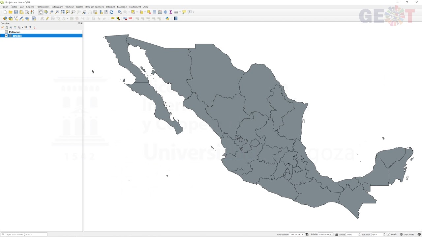Open the Raster menu
Viewport: 422px width, 237px height.
click(79, 7)
